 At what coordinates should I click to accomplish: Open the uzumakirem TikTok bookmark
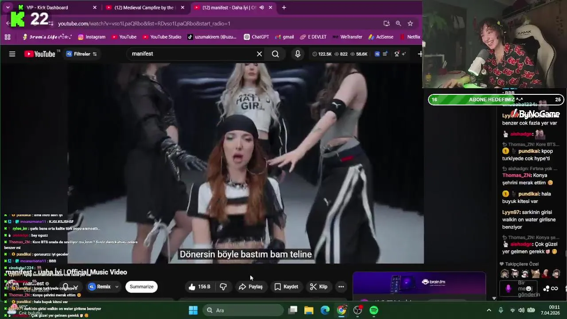pos(212,37)
